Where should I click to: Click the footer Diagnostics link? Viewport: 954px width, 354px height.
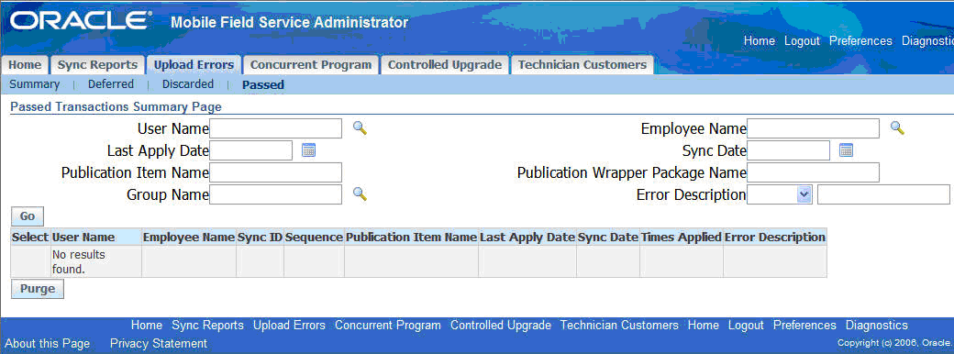(x=877, y=326)
